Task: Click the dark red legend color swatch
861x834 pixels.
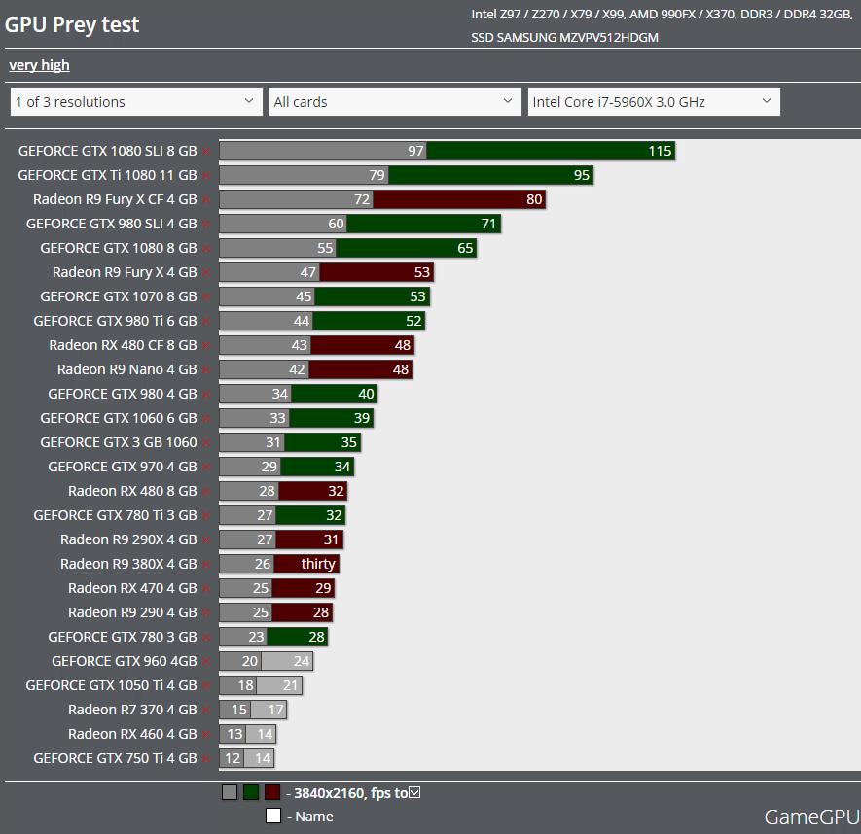Action: [x=272, y=792]
